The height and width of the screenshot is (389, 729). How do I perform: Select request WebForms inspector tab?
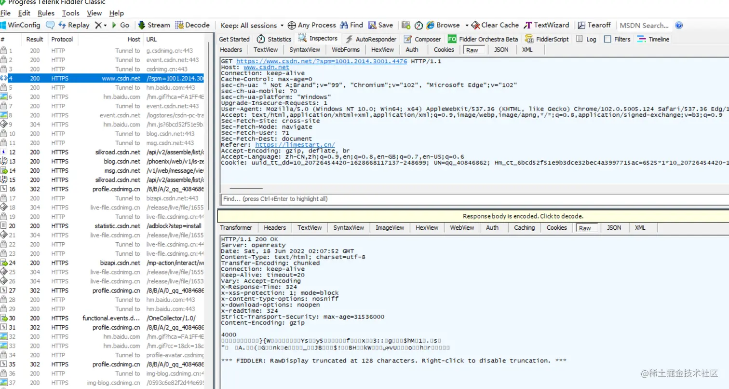pyautogui.click(x=346, y=49)
